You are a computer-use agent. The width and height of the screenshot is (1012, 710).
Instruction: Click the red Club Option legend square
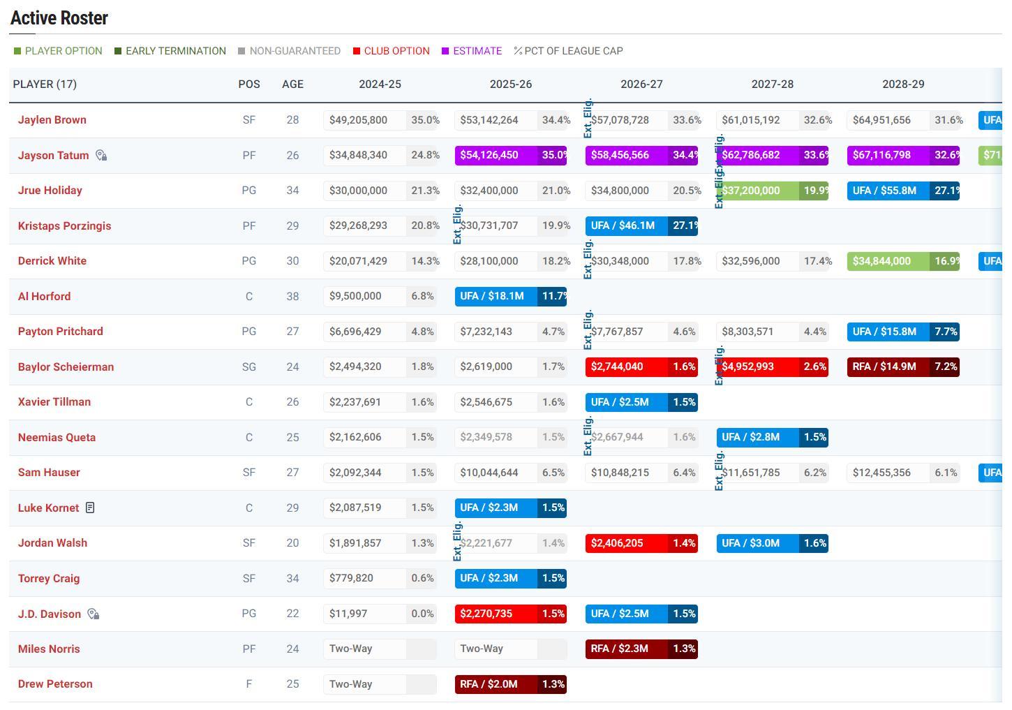click(357, 51)
